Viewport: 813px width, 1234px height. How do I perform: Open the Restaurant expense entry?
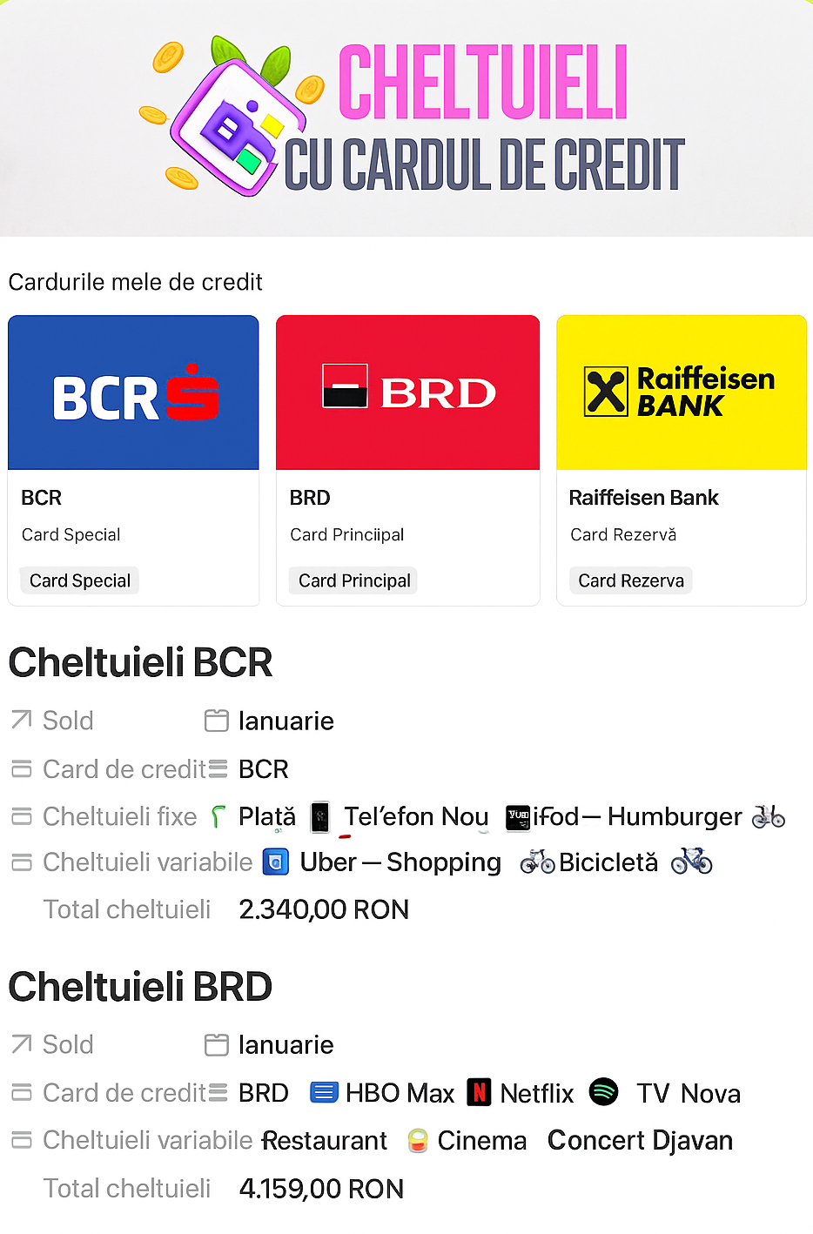point(326,1140)
